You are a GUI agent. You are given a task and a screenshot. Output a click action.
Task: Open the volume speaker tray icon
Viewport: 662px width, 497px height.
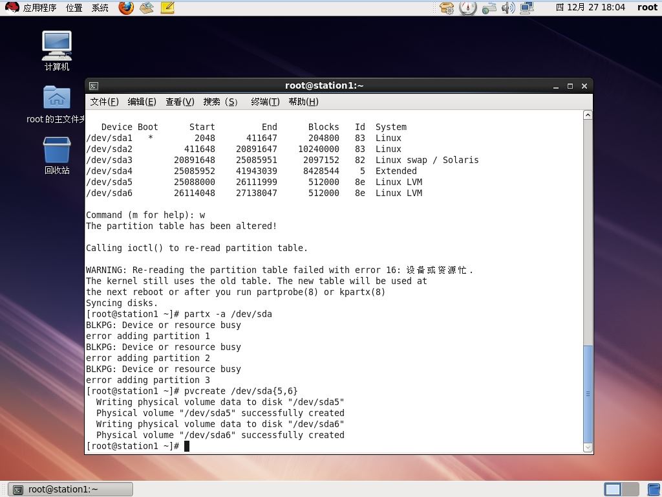pyautogui.click(x=508, y=8)
